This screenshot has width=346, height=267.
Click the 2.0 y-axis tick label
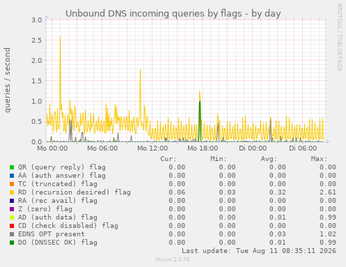coord(37,61)
